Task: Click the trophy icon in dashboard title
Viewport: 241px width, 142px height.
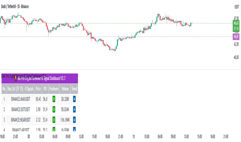Action: [x=16, y=78]
